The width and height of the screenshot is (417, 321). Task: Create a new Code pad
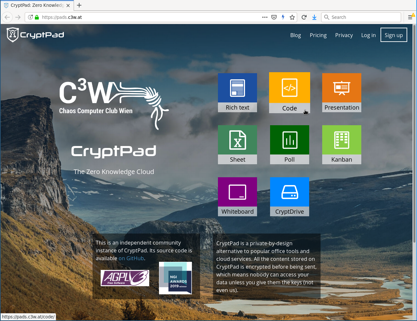click(x=290, y=93)
